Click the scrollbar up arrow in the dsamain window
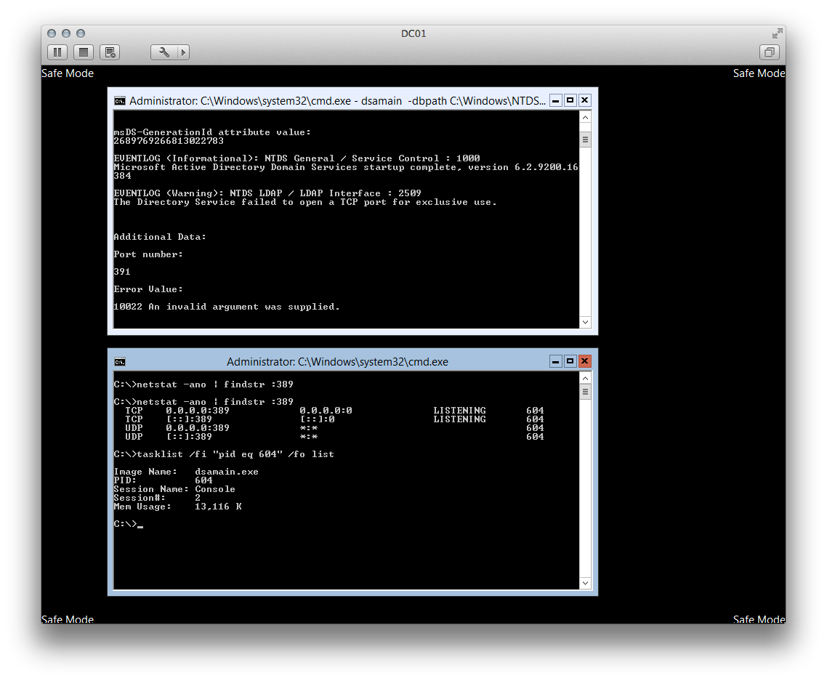 coord(585,116)
